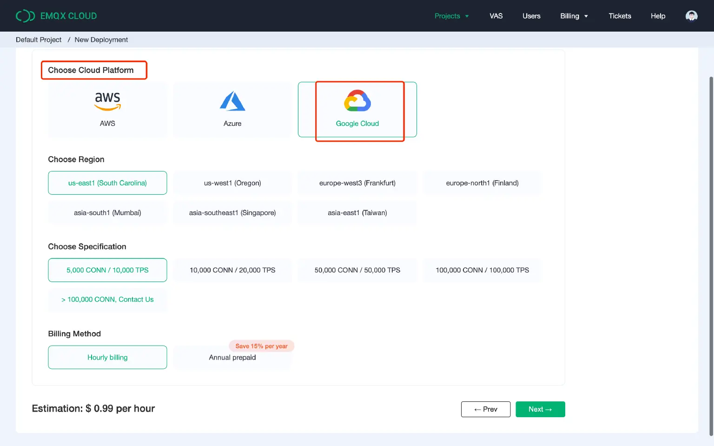Viewport: 714px width, 446px height.
Task: Click the EMQX Cloud logo
Action: pyautogui.click(x=56, y=15)
